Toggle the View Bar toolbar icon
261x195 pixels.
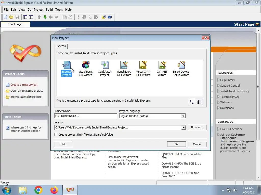pos(25,17)
